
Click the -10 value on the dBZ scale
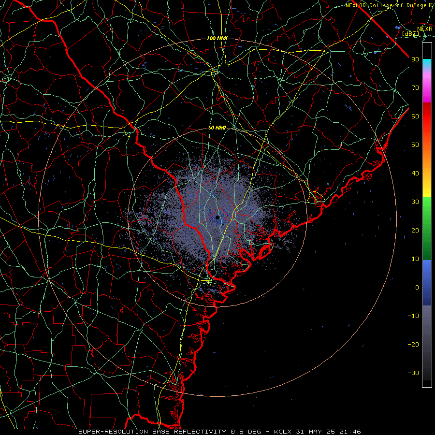413,316
